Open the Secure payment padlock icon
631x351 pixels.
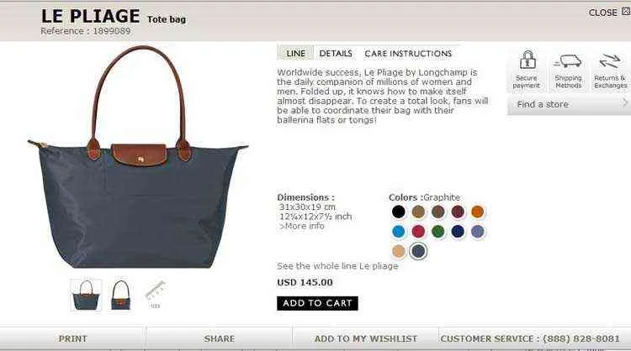click(x=528, y=60)
